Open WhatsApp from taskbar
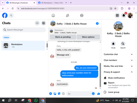This screenshot has height=103, width=137. pos(36,100)
